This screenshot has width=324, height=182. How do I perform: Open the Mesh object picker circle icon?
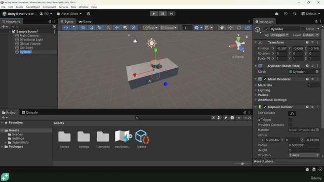coord(317,72)
